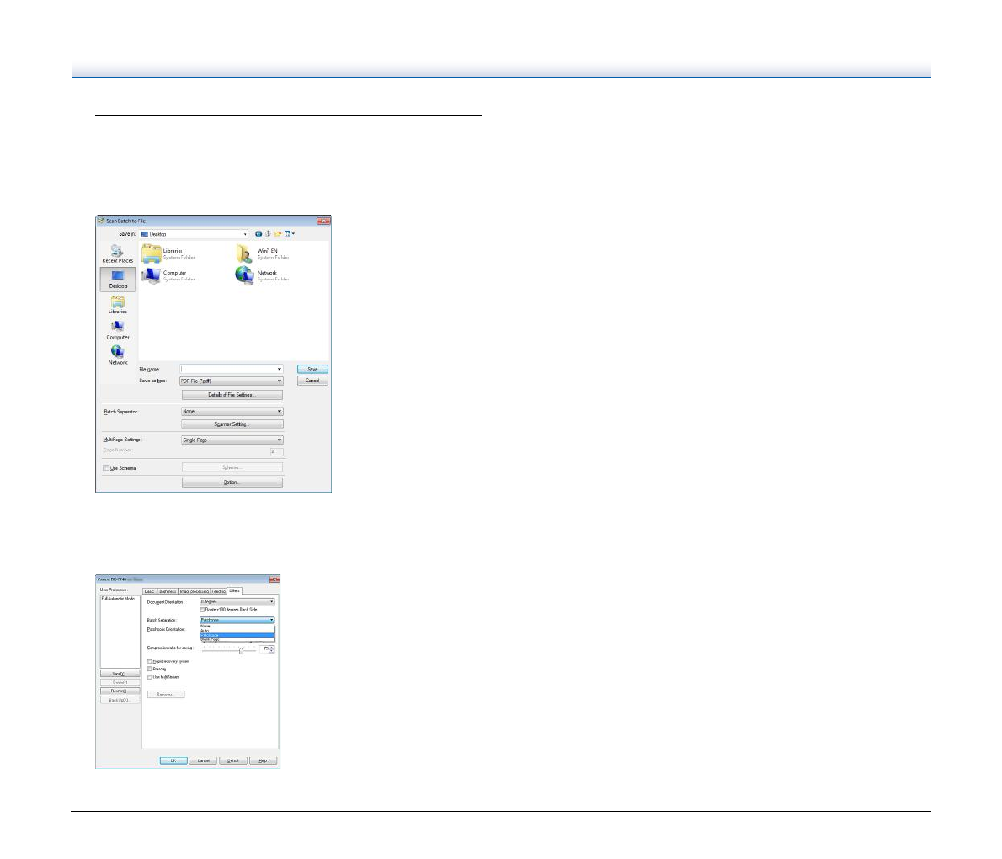1002x859 pixels.
Task: Open Recent Places in the sidebar
Action: [x=117, y=253]
